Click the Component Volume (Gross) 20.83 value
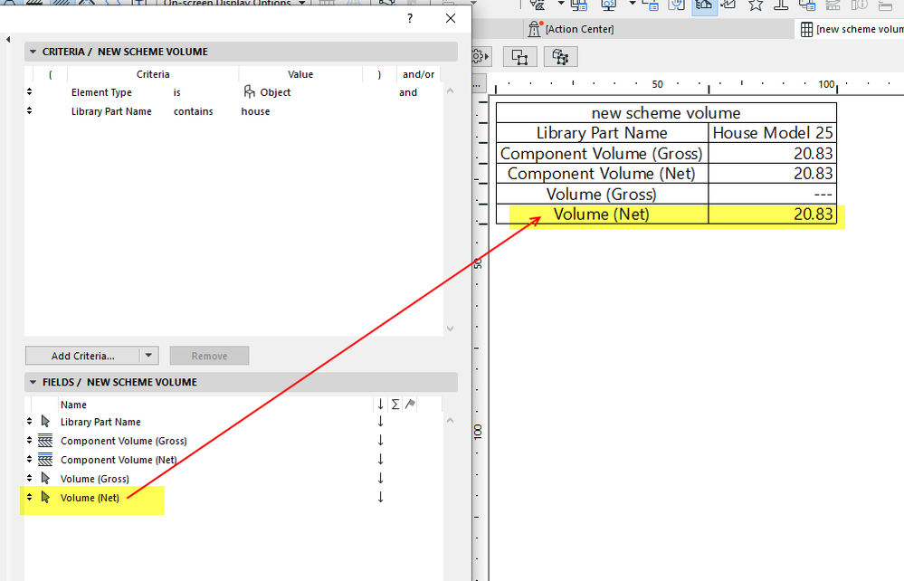Screen dimensions: 904x581 pyautogui.click(x=773, y=153)
